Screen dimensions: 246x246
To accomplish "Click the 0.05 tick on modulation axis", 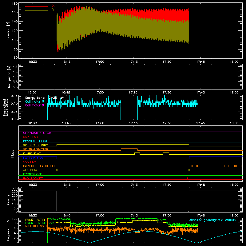I will pyautogui.click(x=14, y=112).
